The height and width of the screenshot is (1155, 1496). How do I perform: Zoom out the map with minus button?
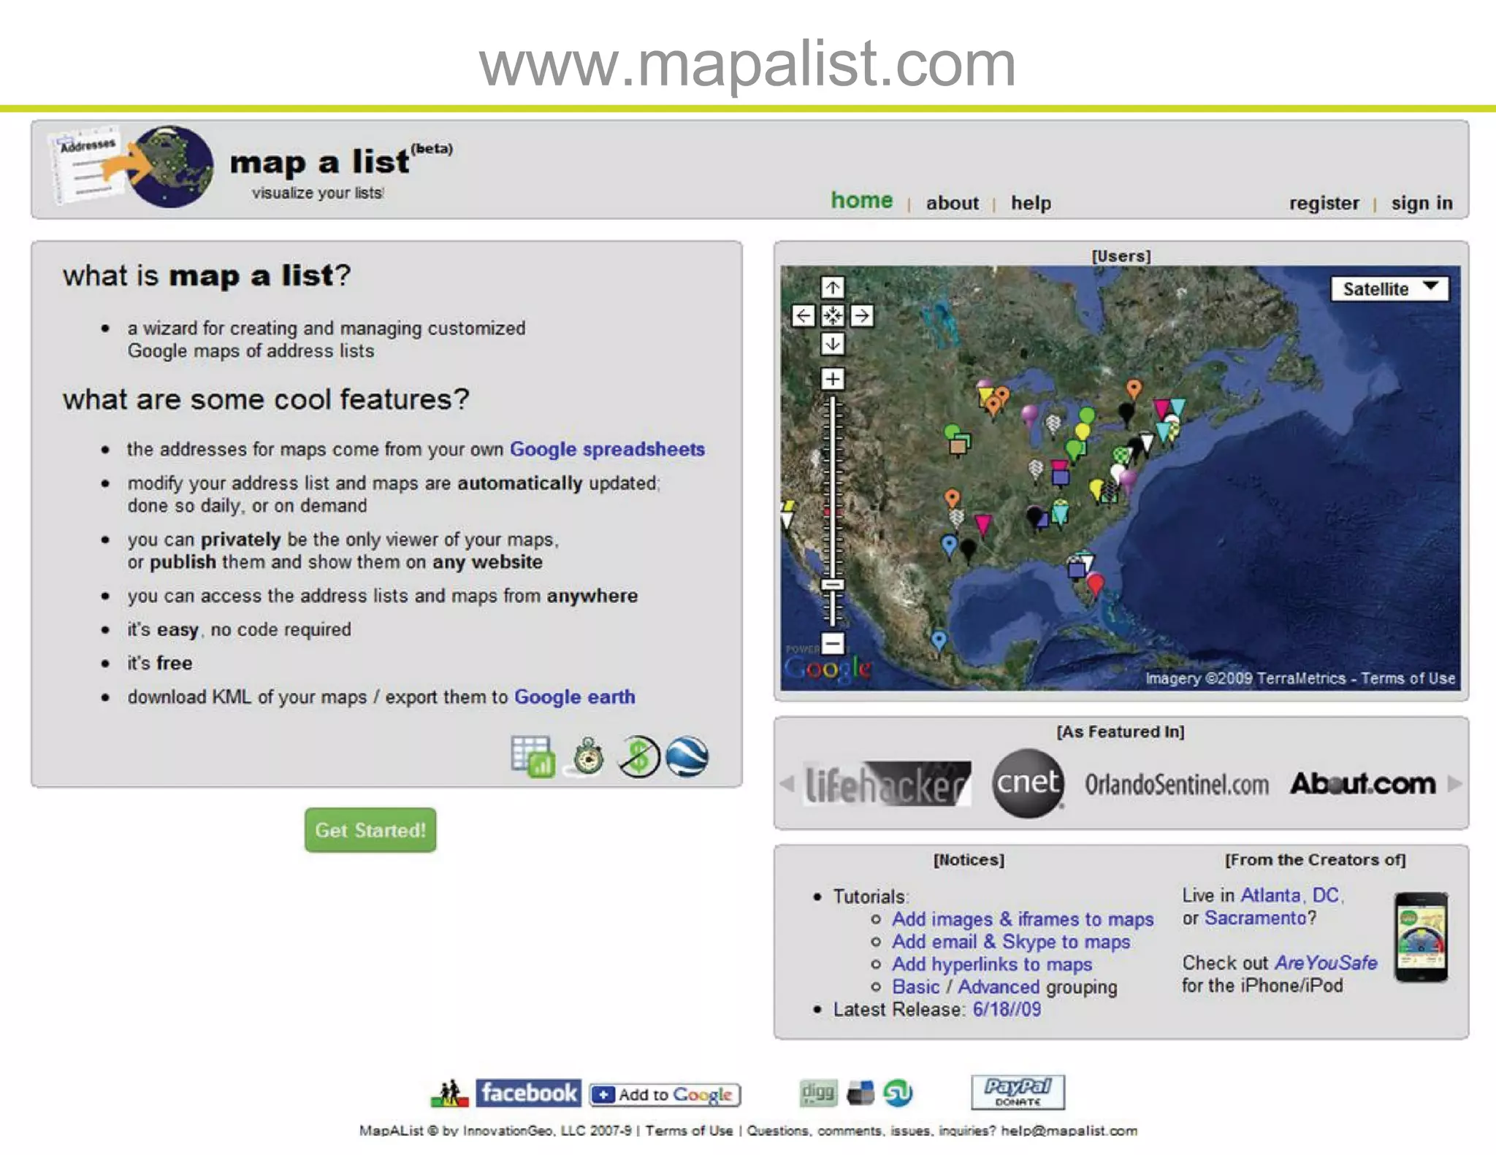coord(833,643)
